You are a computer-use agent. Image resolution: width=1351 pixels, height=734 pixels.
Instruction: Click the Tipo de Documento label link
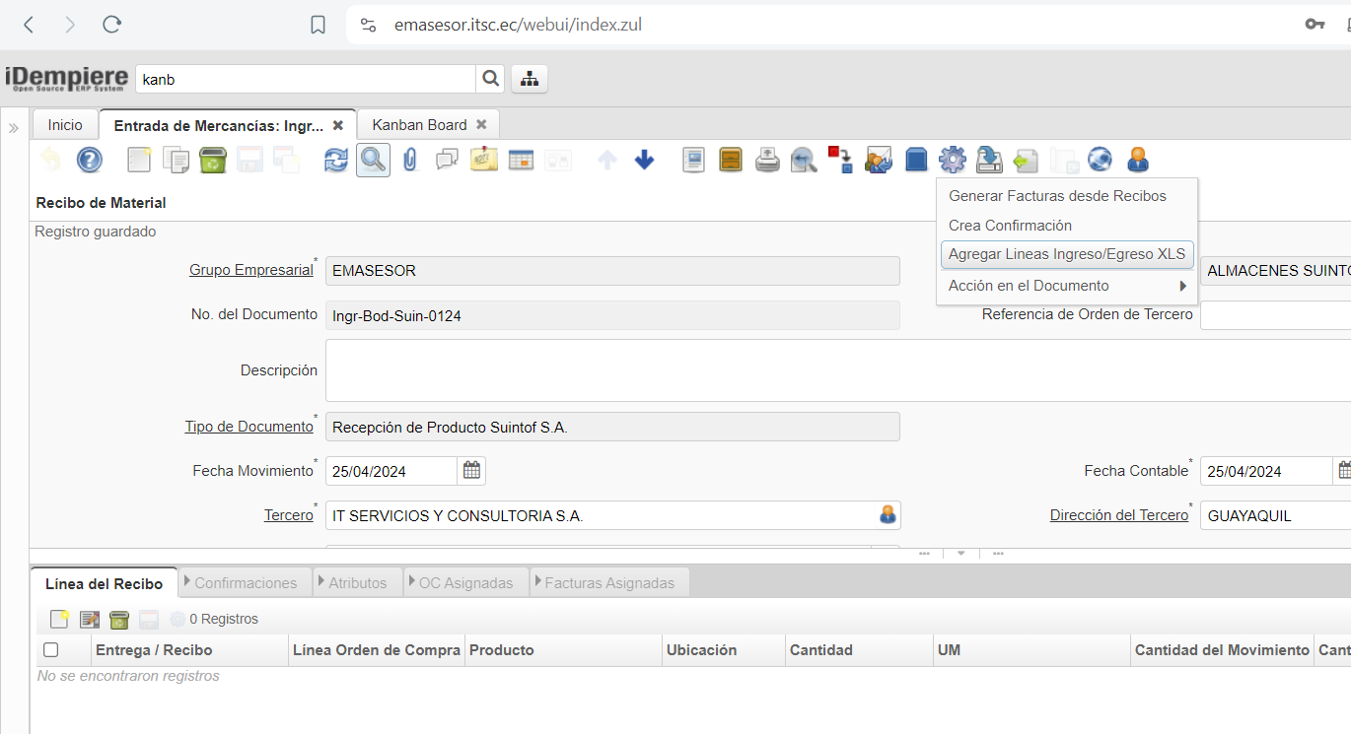point(249,427)
